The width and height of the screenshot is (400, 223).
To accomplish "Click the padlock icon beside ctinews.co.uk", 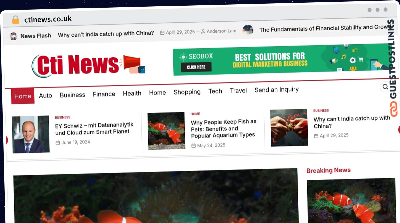I will tap(15, 20).
